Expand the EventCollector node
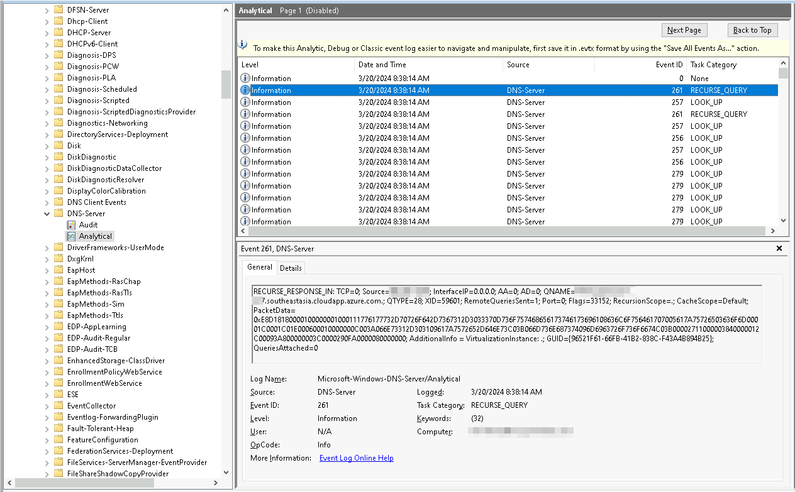Screen dimensions: 795x492 click(x=48, y=405)
